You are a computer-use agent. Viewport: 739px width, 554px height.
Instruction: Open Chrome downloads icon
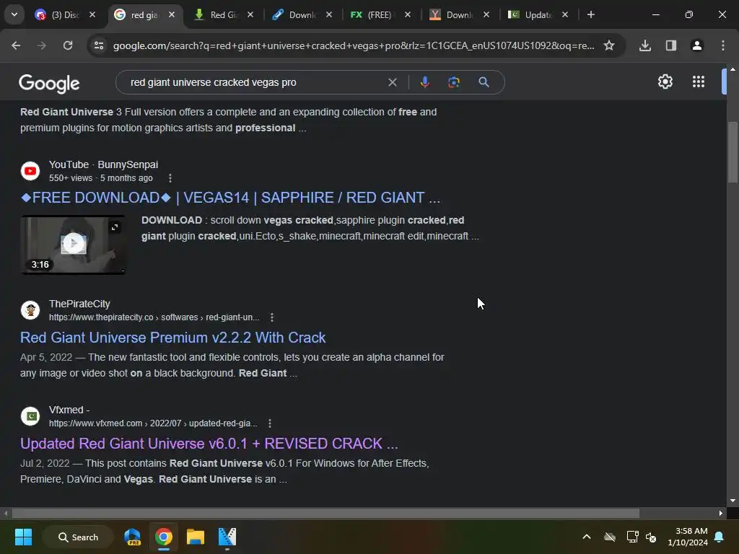[x=645, y=45]
